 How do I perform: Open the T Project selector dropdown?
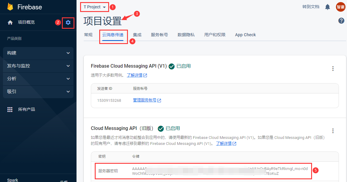pos(95,7)
